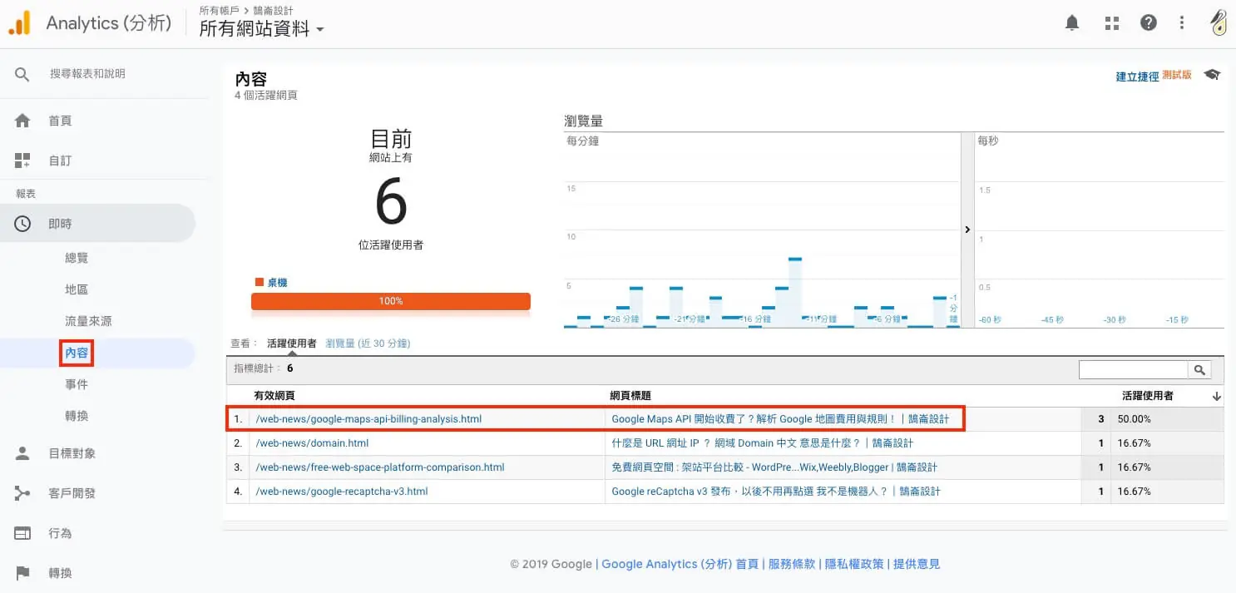
Task: Click the Google Analytics logo
Action: click(x=19, y=23)
